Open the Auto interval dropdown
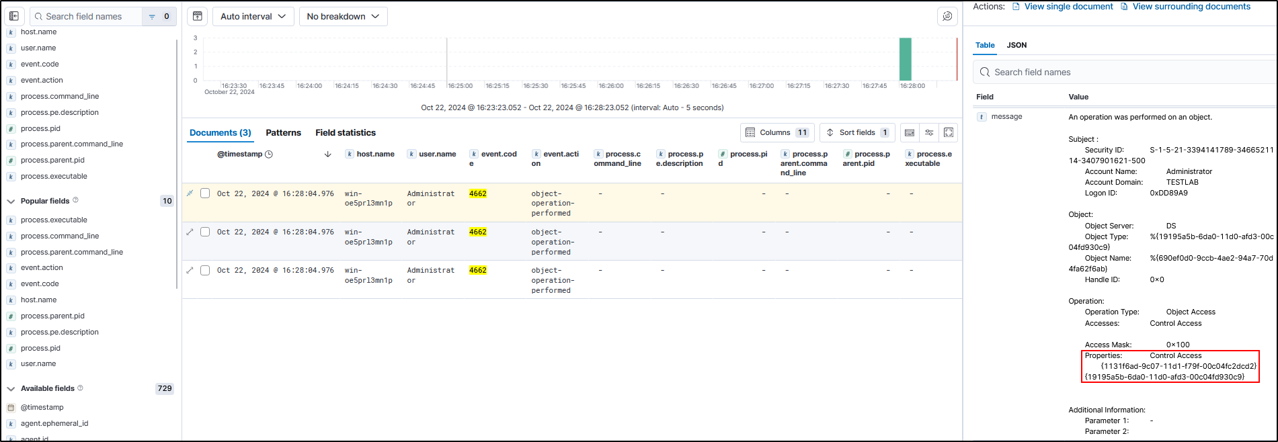1278x442 pixels. 253,16
